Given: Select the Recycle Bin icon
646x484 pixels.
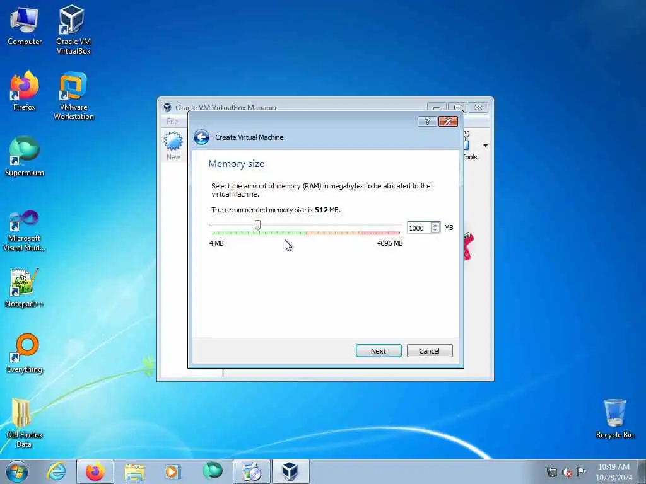Looking at the screenshot, I should 614,419.
